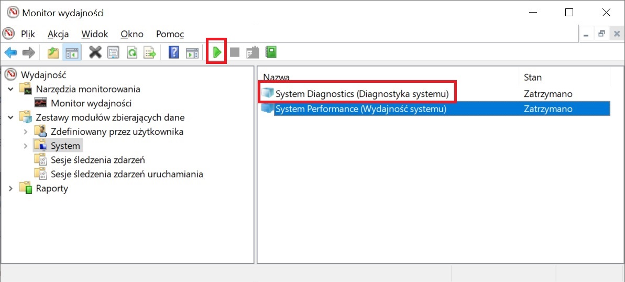Click the Stan column header
The height and width of the screenshot is (282, 625).
[563, 78]
